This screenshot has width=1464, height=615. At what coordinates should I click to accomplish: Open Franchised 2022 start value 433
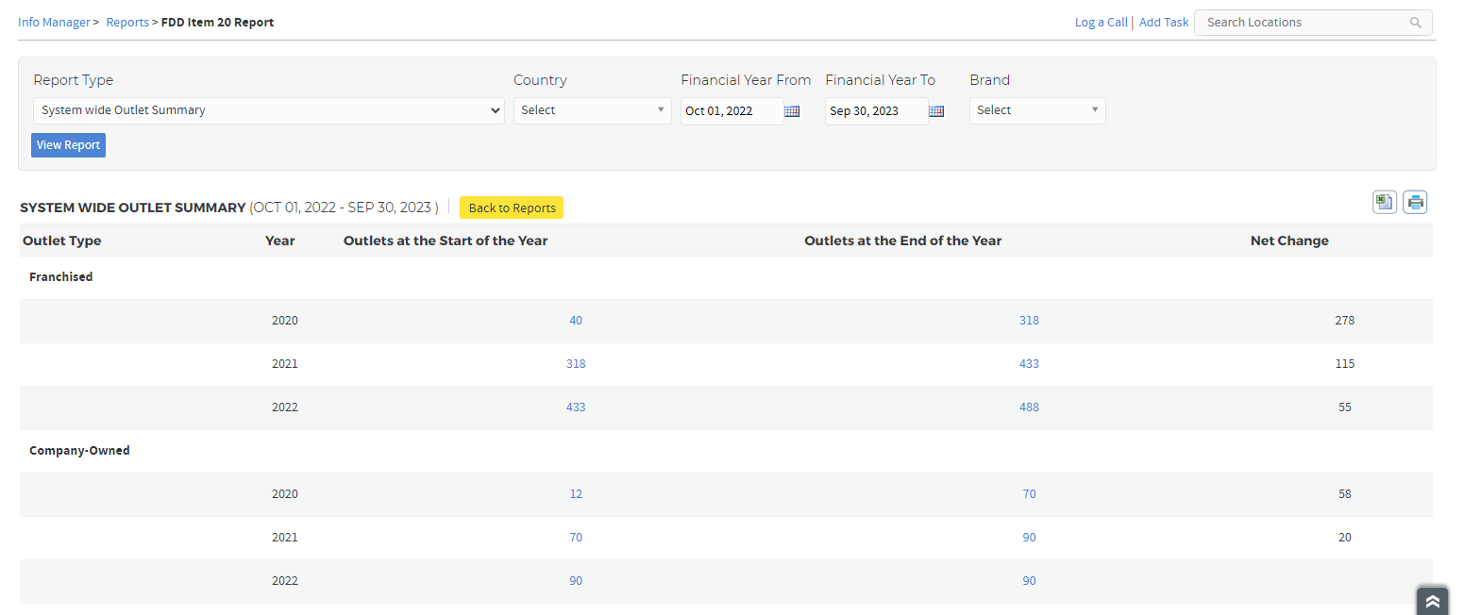(x=576, y=407)
